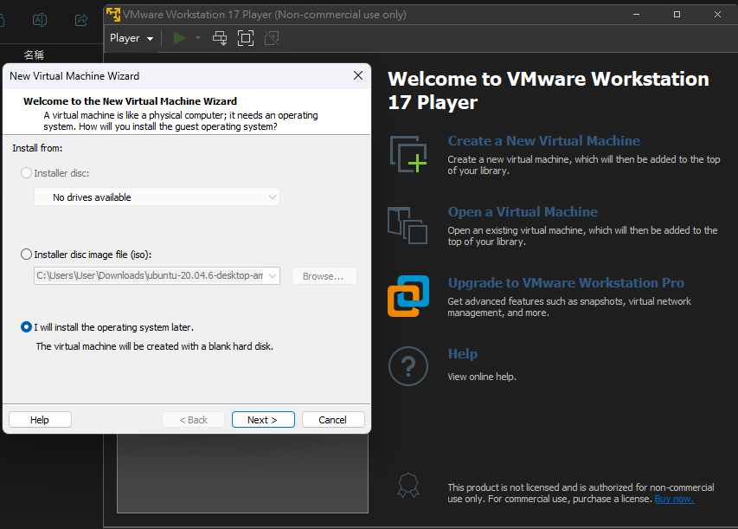Cancel the New Virtual Machine Wizard
Viewport: 738px width, 529px height.
[333, 420]
